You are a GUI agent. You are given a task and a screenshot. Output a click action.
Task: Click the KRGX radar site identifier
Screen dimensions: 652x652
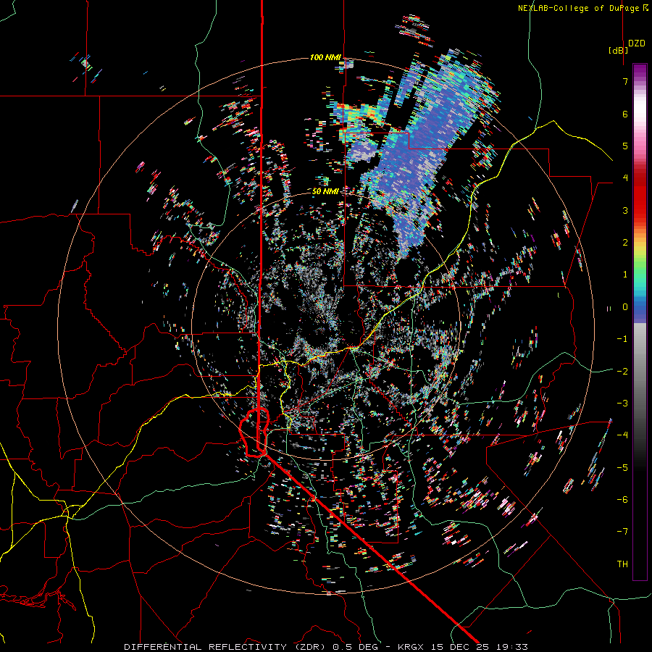click(411, 647)
